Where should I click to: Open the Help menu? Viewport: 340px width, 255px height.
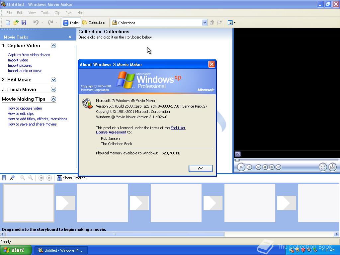tap(81, 13)
